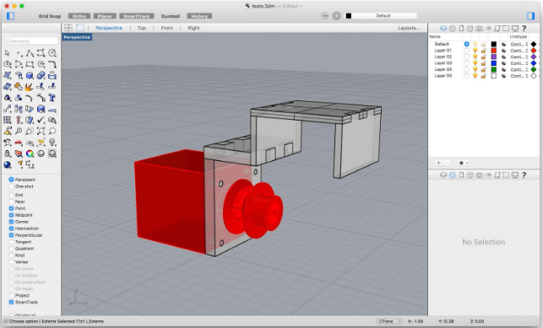This screenshot has width=543, height=328.
Task: Change Default layer linetype stepper
Action: point(527,44)
